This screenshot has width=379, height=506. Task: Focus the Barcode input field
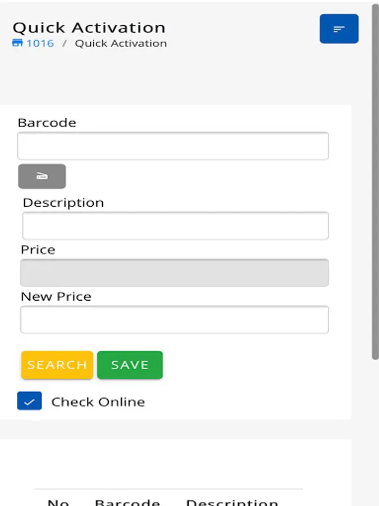tap(173, 146)
